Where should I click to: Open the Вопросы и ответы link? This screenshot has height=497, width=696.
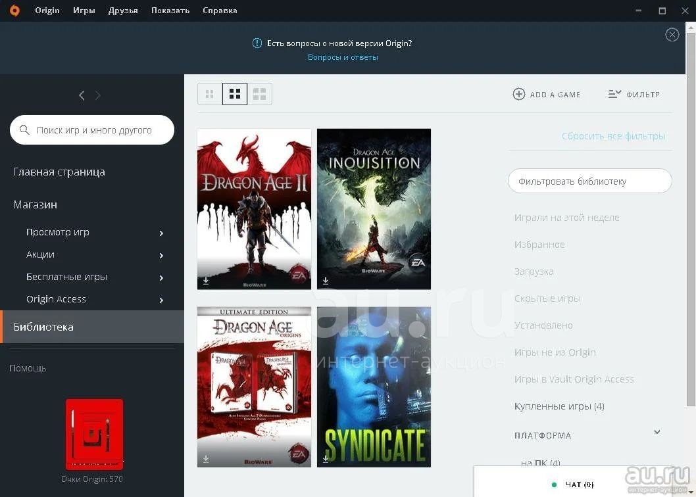(343, 57)
